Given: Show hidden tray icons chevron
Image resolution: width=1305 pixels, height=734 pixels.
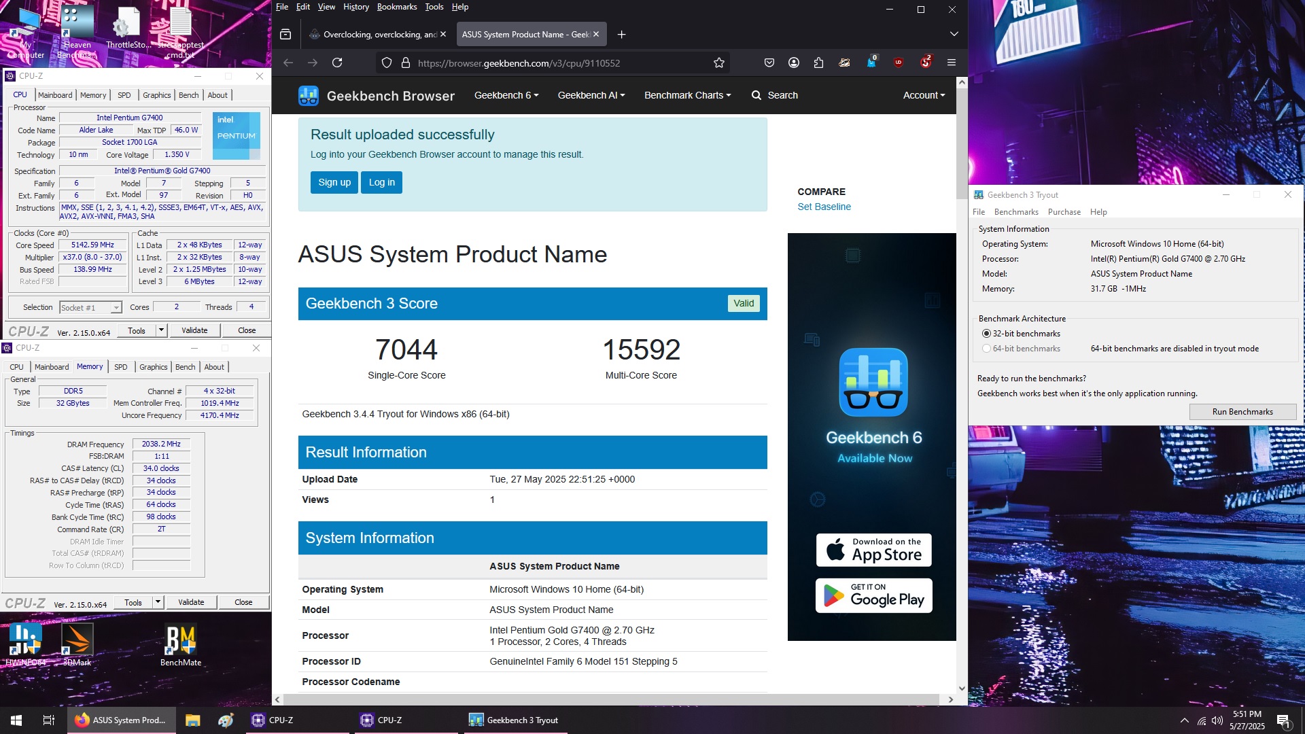Looking at the screenshot, I should tap(1185, 720).
